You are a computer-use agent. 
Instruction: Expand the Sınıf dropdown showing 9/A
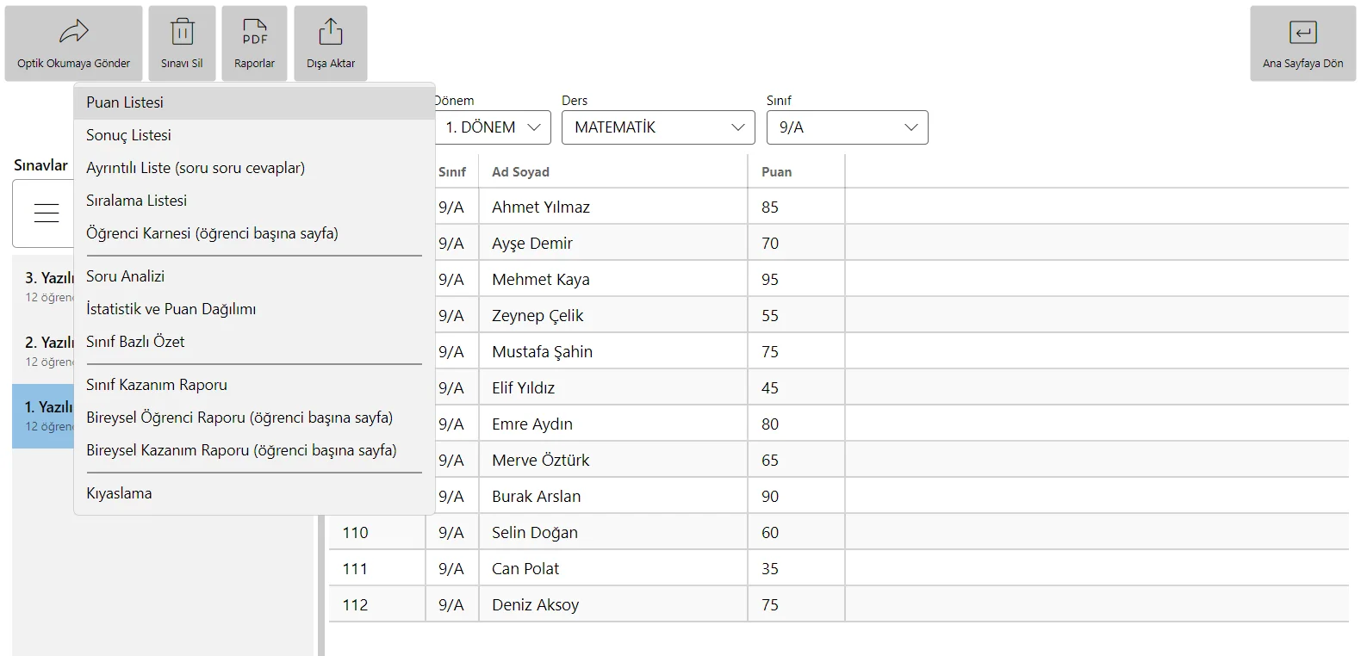[847, 127]
